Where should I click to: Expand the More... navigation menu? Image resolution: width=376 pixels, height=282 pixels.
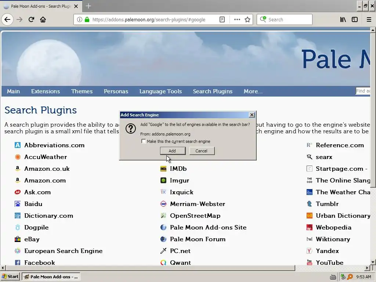pyautogui.click(x=253, y=91)
